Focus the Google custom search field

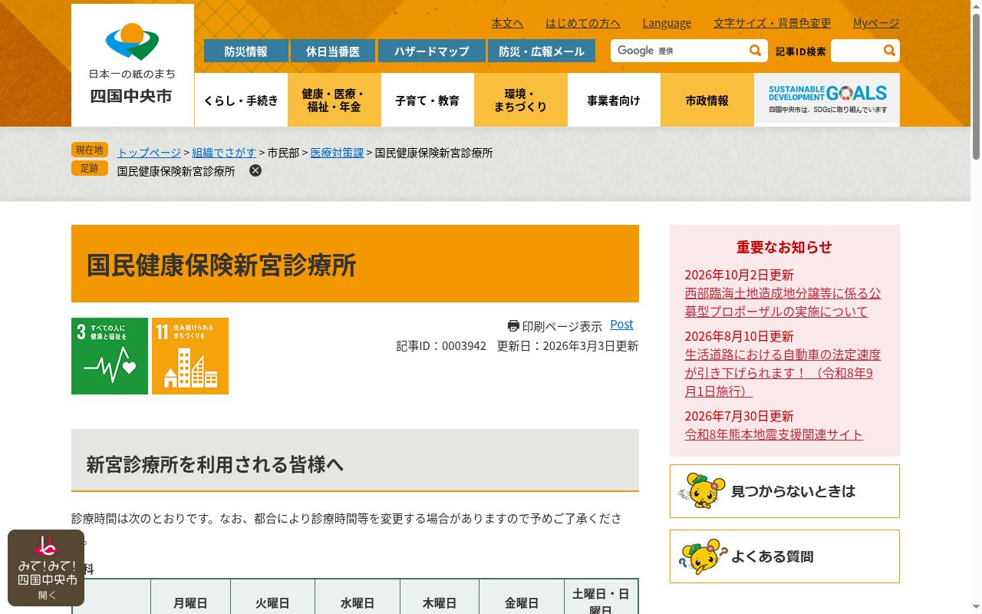tap(679, 51)
